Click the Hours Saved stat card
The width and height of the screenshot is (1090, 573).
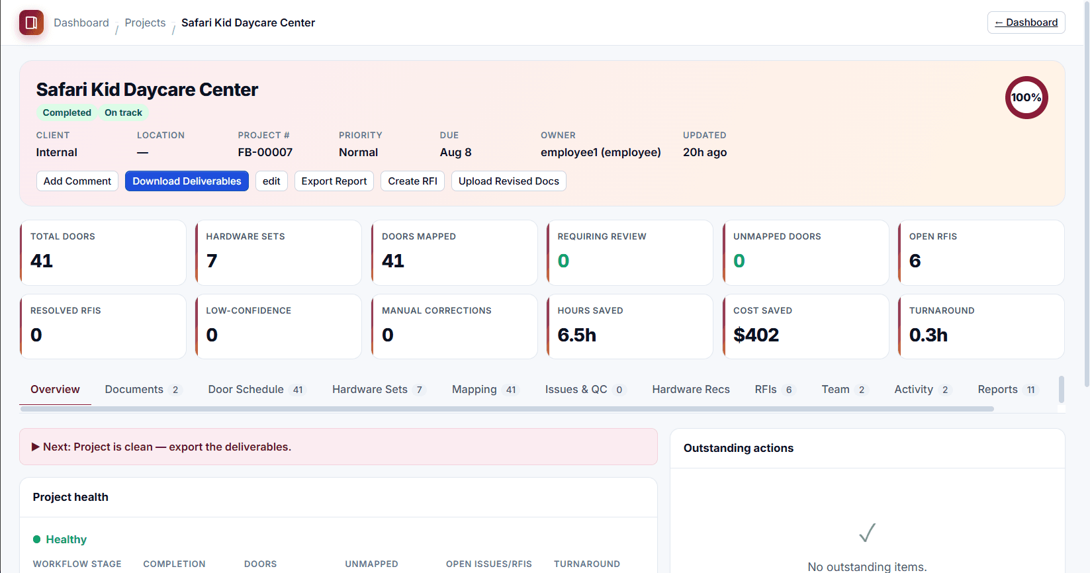pyautogui.click(x=630, y=327)
